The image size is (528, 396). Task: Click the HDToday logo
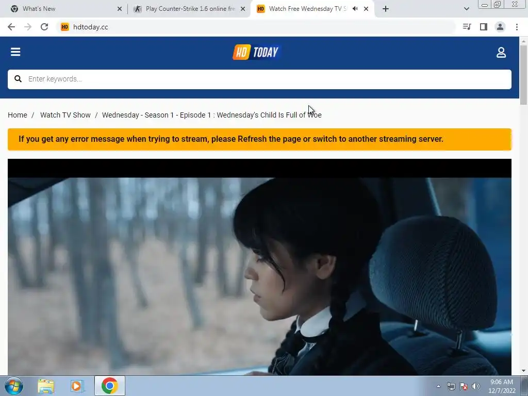(256, 52)
